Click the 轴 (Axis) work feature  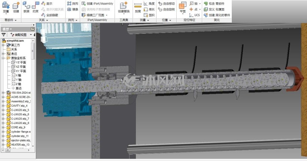click(194, 3)
